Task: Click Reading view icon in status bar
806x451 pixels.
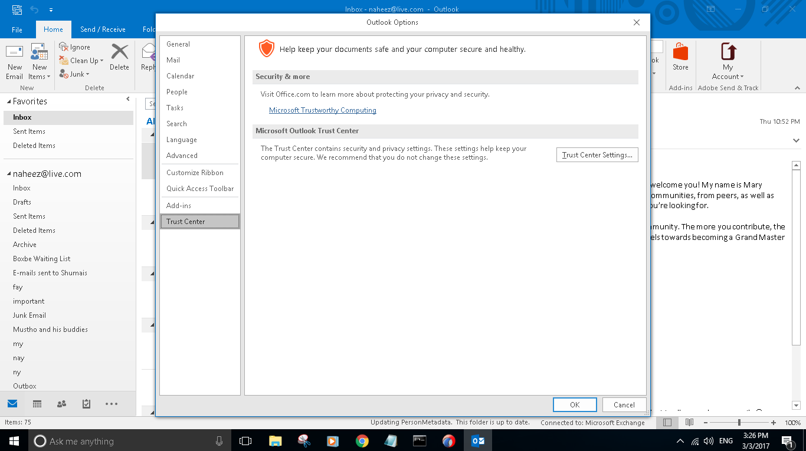Action: tap(689, 423)
